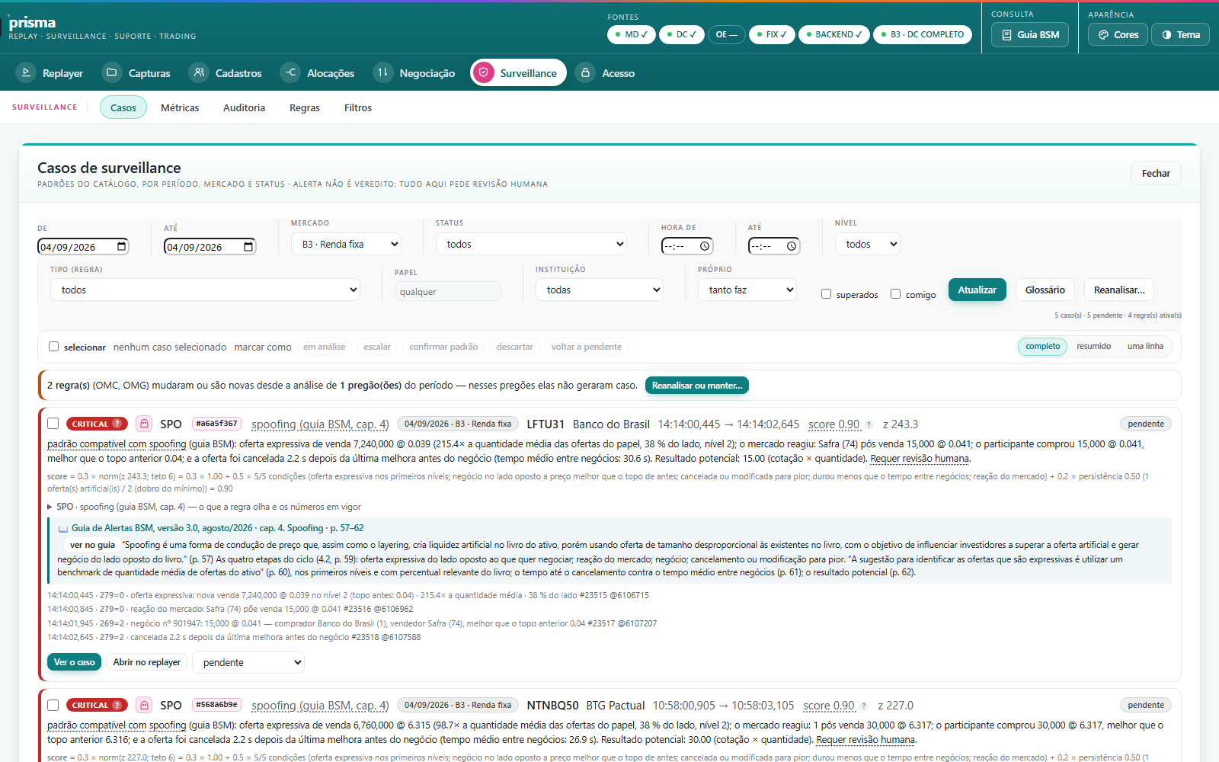Click Ver o caso for LFTU31

(75, 662)
